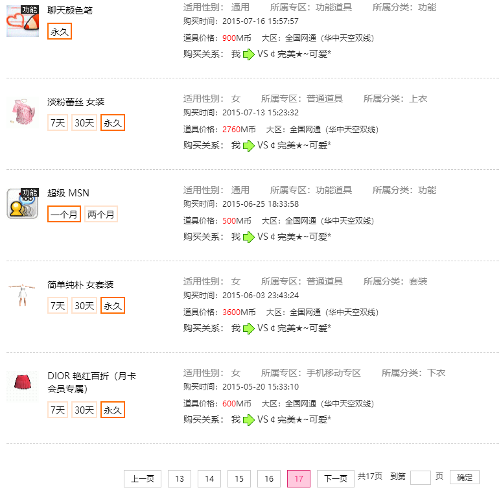Click the 超级 MSN function icon
The image size is (501, 492).
[x=23, y=204]
